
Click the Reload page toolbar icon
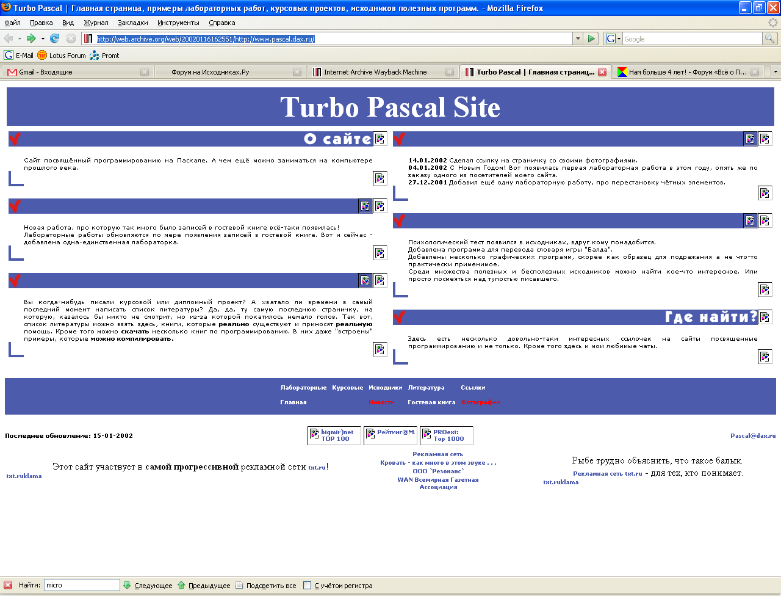pyautogui.click(x=54, y=38)
